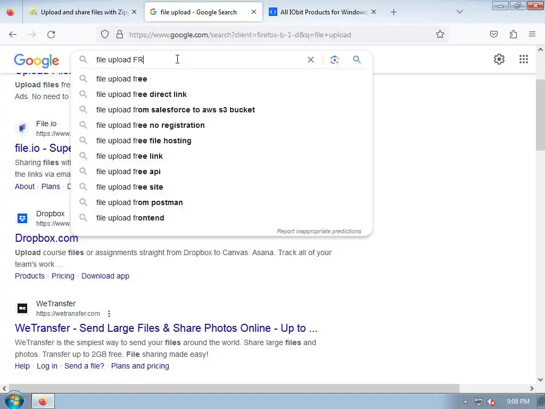Click volume muted tray icon
The height and width of the screenshot is (409, 545).
pos(491,402)
